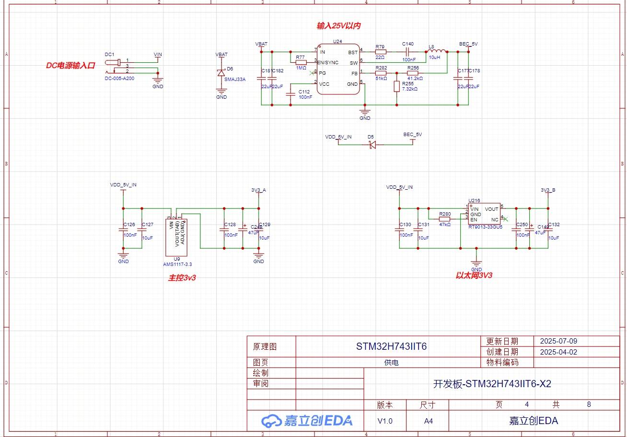Select resistor R79 symbol

click(381, 51)
